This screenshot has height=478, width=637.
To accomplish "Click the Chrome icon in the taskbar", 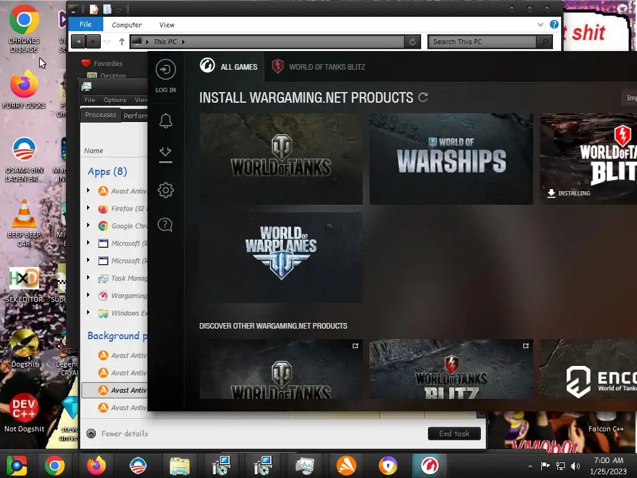I will tap(55, 466).
